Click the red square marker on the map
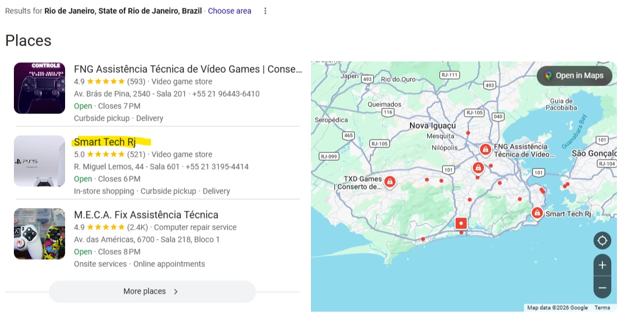 pos(461,223)
